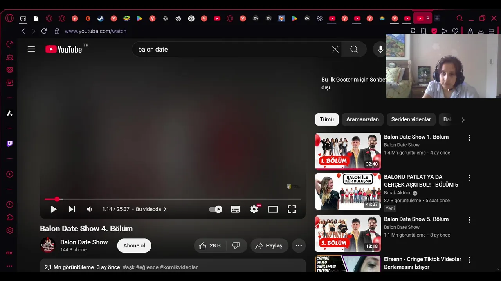Open YouTube hamburger guide menu

tap(31, 49)
